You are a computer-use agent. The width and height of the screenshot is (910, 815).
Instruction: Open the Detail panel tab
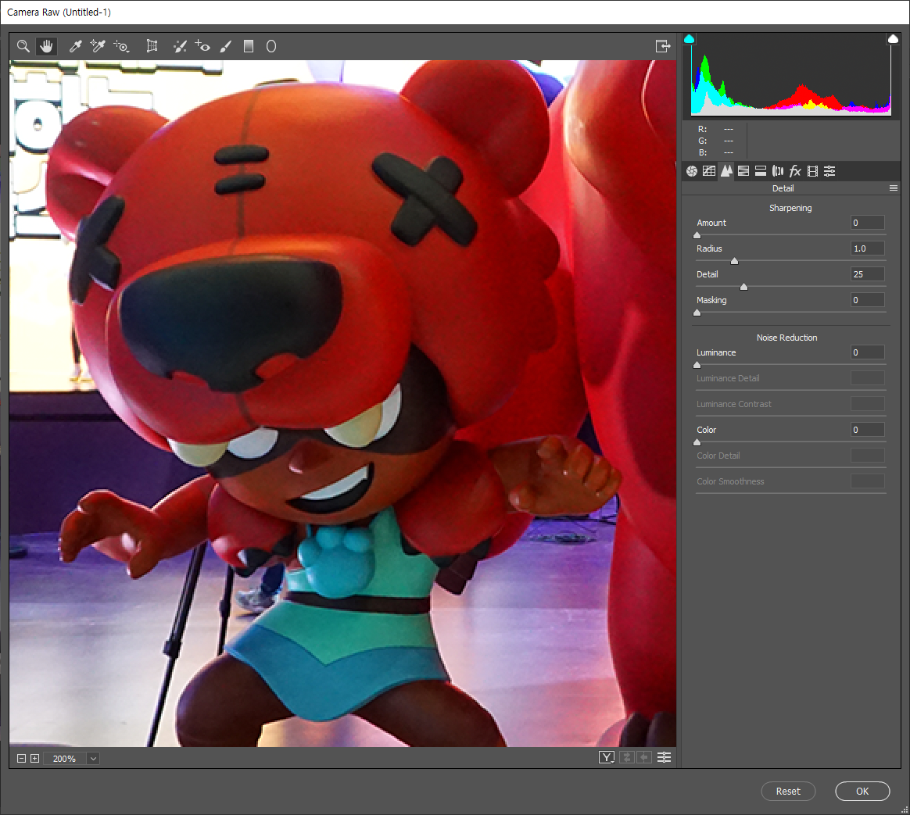(726, 171)
